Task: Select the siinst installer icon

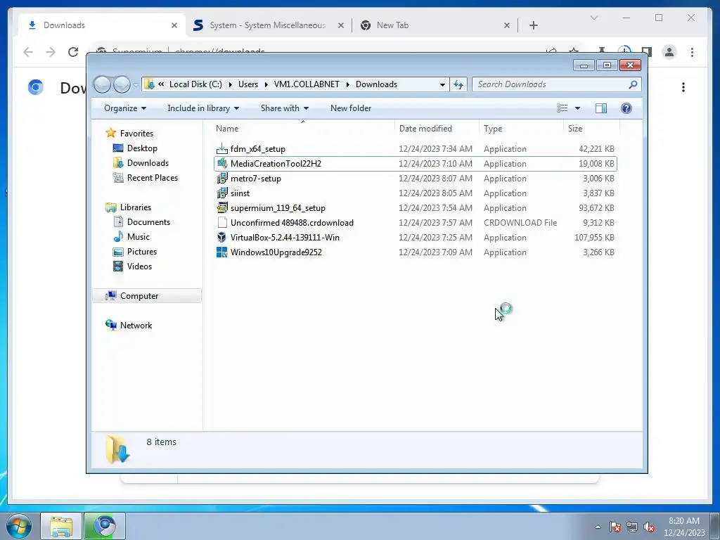Action: click(x=221, y=193)
